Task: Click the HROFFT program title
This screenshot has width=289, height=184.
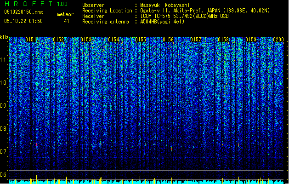Action: pyautogui.click(x=29, y=4)
